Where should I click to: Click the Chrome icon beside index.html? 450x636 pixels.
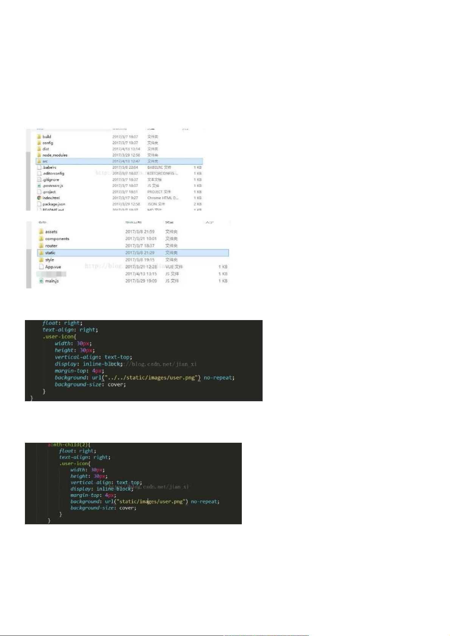(x=39, y=198)
